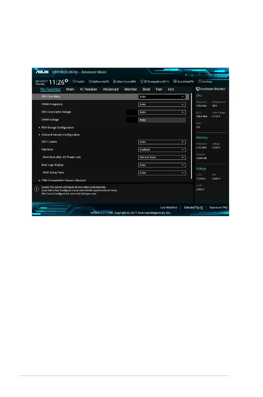The width and height of the screenshot is (263, 397).
Task: Show the Hot Keys help
Action: pyautogui.click(x=205, y=82)
